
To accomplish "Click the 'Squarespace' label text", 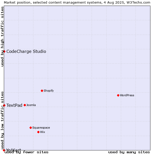I will pos(41,128).
